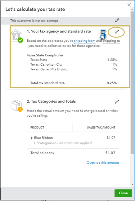Click the scrollbar up arrow
Image resolution: width=135 pixels, height=201 pixels.
[x=132, y=9]
